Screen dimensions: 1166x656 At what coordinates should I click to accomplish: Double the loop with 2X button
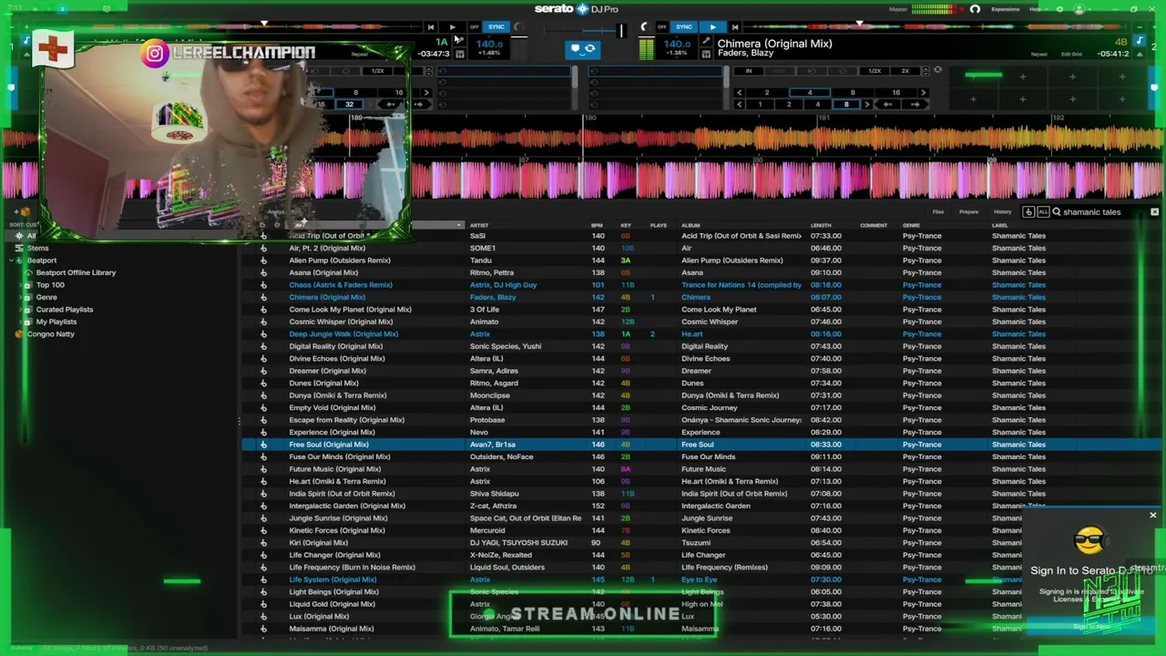(x=905, y=71)
